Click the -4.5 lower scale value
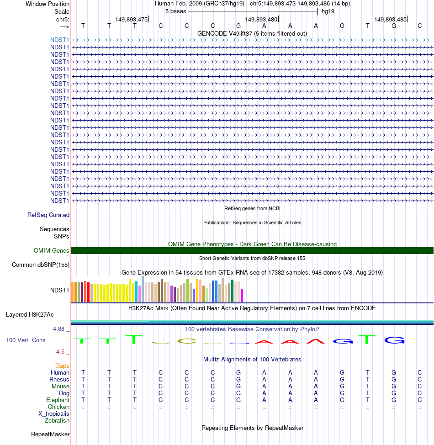Screen dimensions: 434x445 point(59,352)
